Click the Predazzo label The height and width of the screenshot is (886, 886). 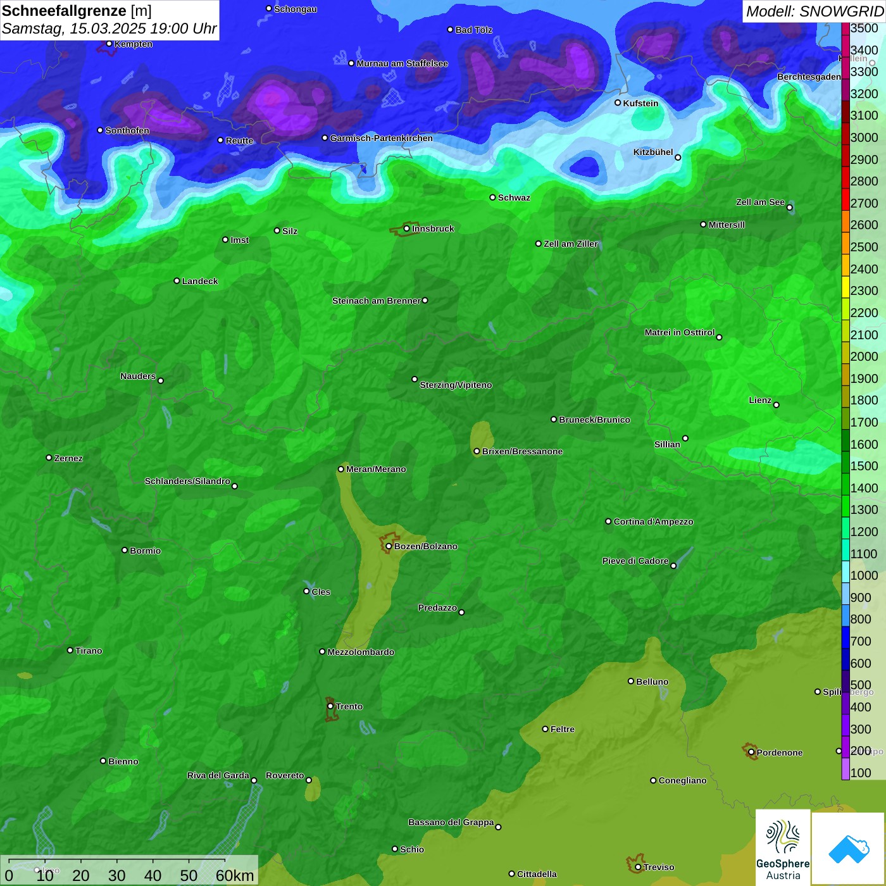pos(437,608)
